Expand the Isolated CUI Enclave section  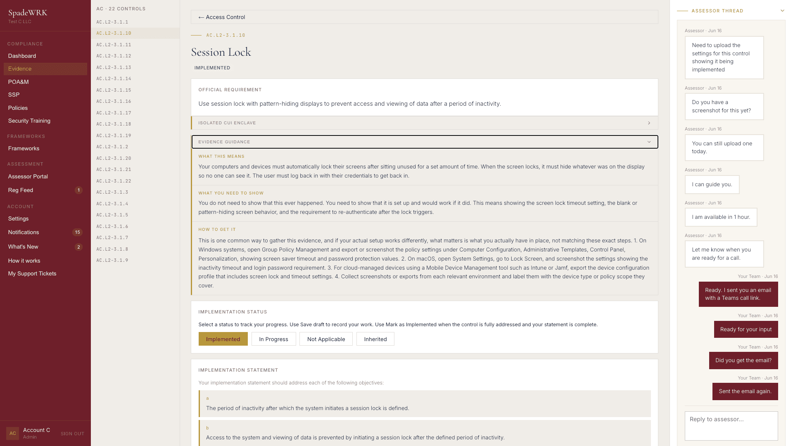424,123
